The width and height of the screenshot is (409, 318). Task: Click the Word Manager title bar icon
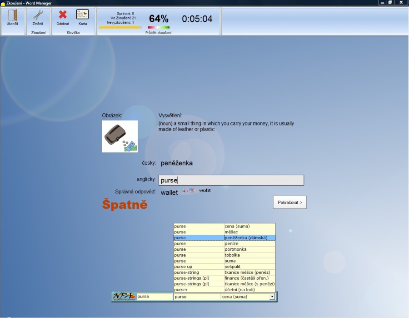pos(3,3)
